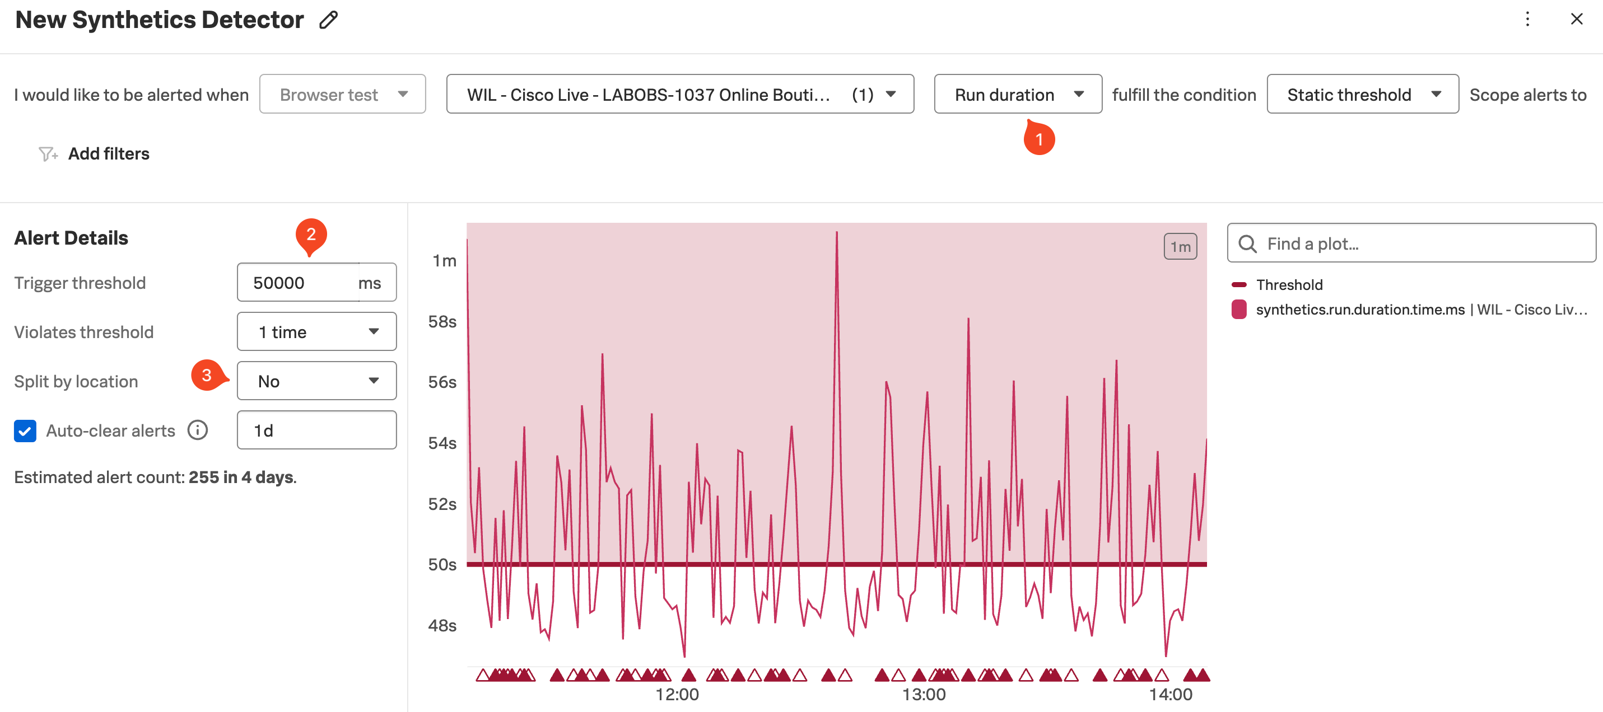Open the Split by location No dropdown
The height and width of the screenshot is (712, 1603).
coord(317,381)
